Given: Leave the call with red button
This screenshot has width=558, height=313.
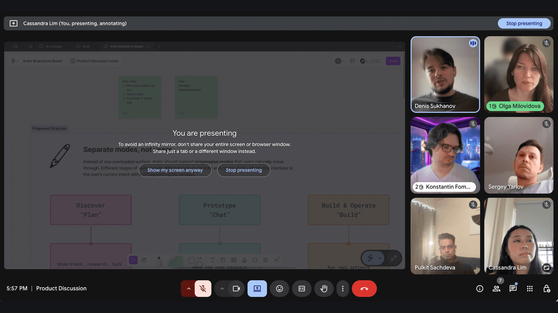Looking at the screenshot, I should (x=364, y=288).
